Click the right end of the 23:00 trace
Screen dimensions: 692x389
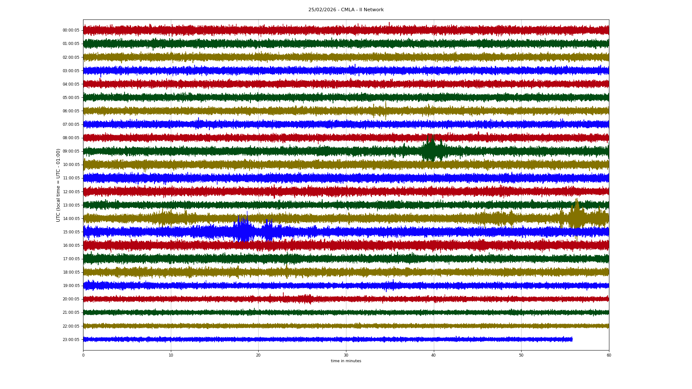coord(571,339)
